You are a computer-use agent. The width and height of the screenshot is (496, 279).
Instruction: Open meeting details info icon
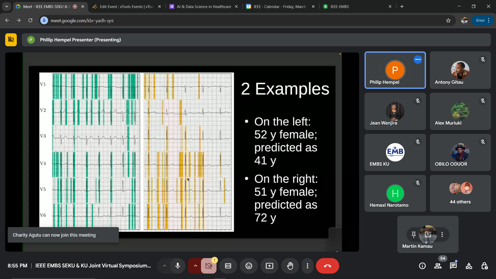point(422,266)
